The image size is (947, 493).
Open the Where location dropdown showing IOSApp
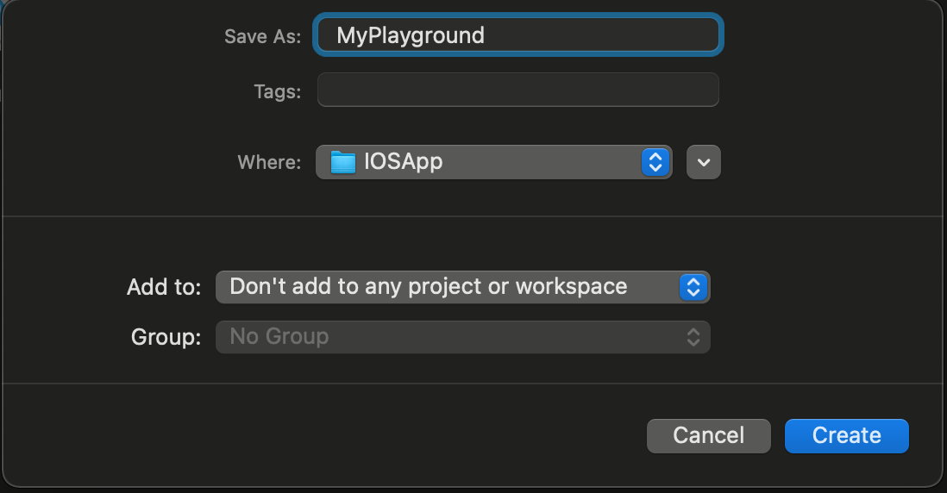(494, 162)
